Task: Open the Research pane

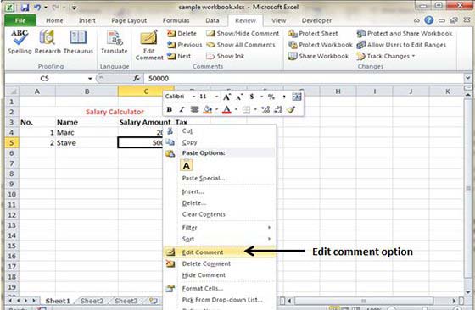Action: click(x=47, y=42)
